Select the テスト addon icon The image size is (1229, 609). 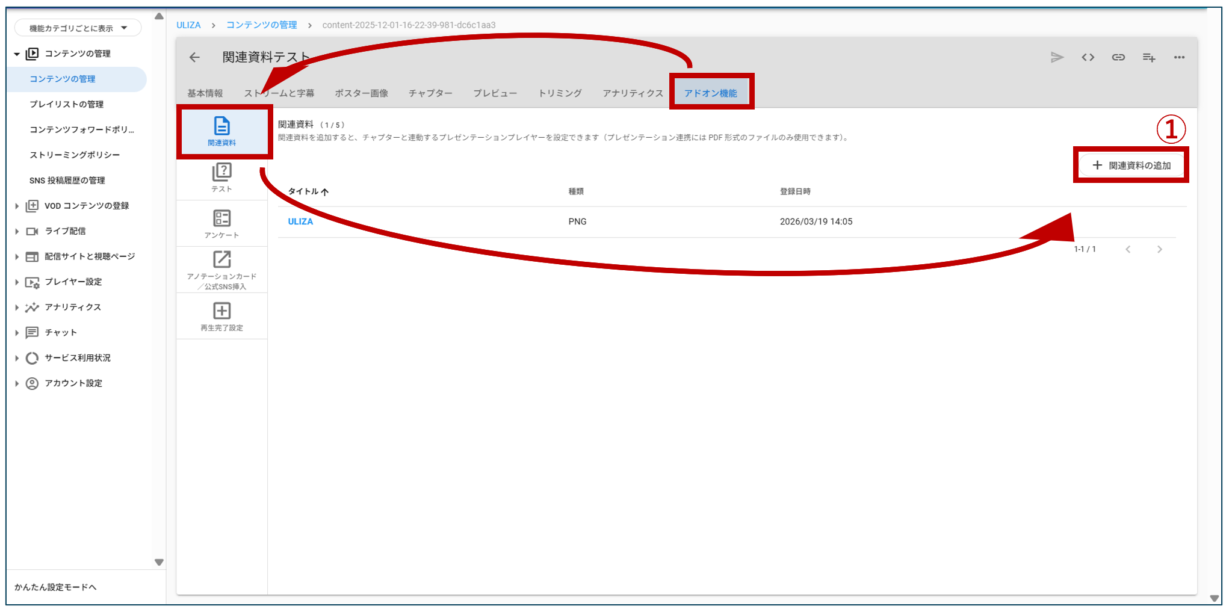point(221,178)
